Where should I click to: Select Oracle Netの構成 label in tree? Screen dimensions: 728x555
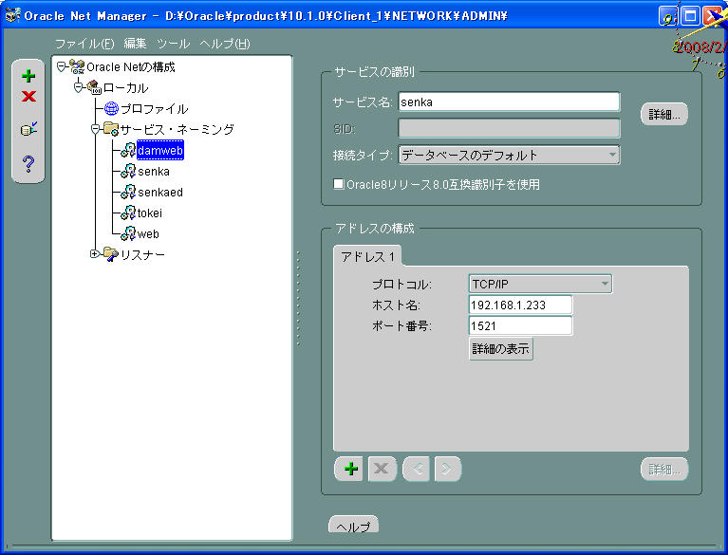pyautogui.click(x=130, y=66)
